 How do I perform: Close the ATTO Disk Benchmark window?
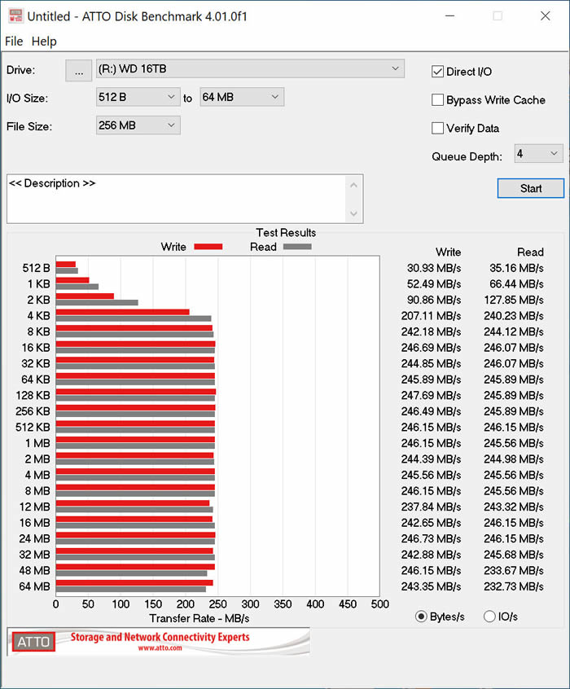546,16
